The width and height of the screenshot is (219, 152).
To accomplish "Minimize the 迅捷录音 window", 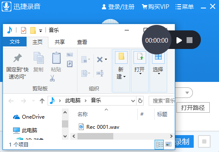I will pos(203,8).
